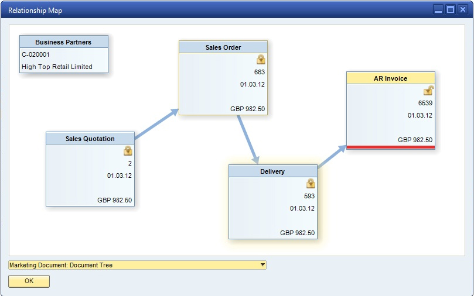Click the Delivery padlock icon
This screenshot has height=296, width=474.
click(x=311, y=184)
